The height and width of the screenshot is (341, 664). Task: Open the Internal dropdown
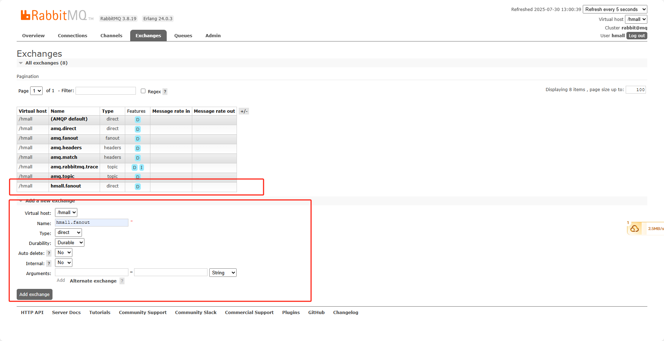[x=63, y=263]
